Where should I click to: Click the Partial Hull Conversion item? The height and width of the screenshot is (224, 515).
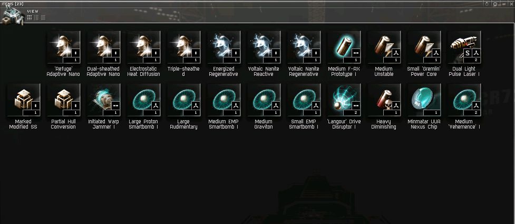coord(63,100)
